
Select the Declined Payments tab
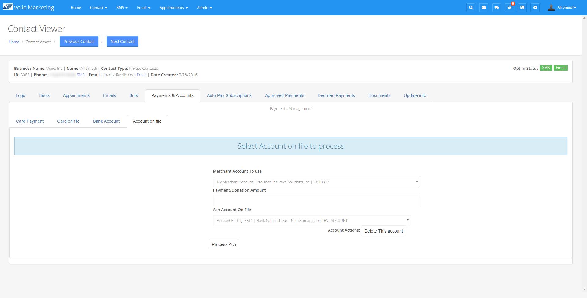point(336,95)
